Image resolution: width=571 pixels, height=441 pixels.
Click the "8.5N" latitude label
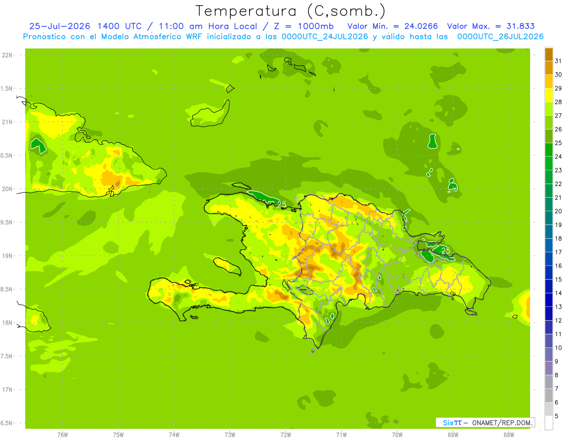[7, 289]
